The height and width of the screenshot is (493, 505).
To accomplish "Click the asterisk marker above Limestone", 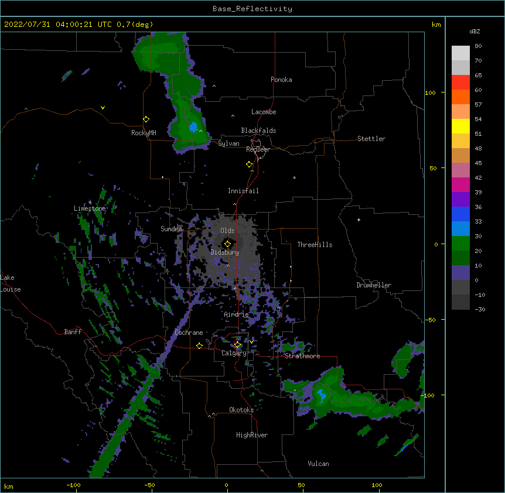I will [x=90, y=203].
